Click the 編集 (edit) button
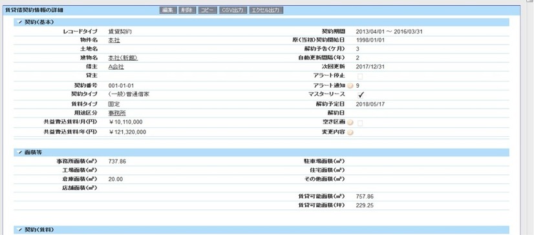This screenshot has width=534, height=235. tap(168, 10)
